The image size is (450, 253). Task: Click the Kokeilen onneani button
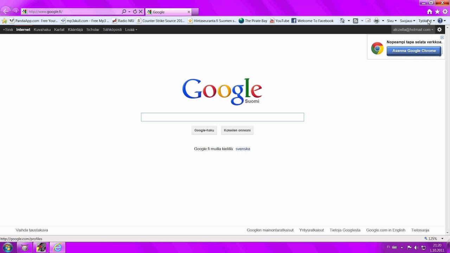tap(237, 130)
